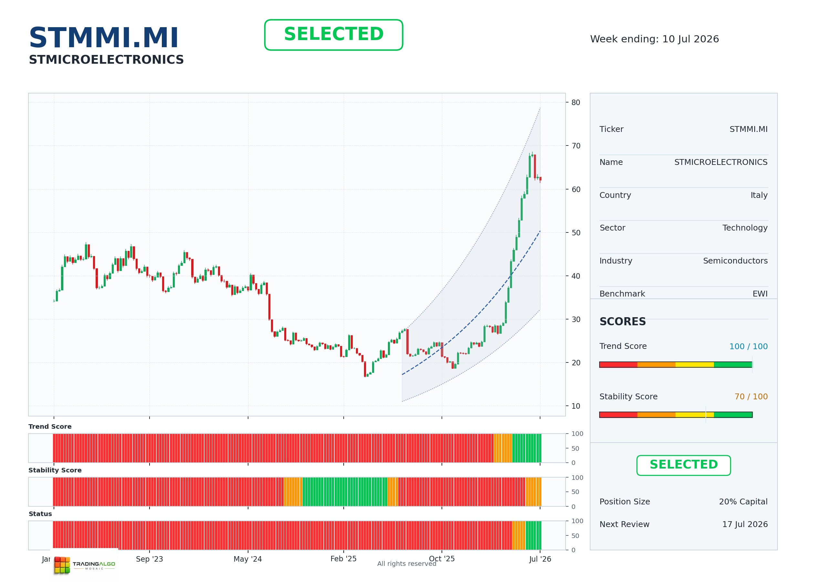Click the long green segment of Stability history
Image resolution: width=814 pixels, height=582 pixels.
(x=345, y=492)
